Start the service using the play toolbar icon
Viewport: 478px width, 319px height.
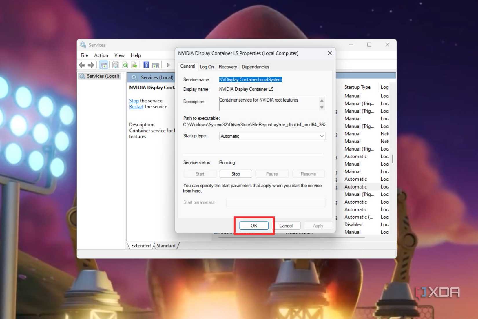[x=168, y=65]
